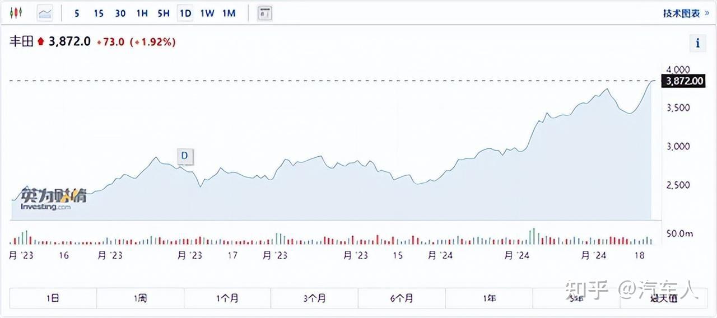Choose the 5H interval
Image resolution: width=717 pixels, height=318 pixels.
pyautogui.click(x=163, y=13)
